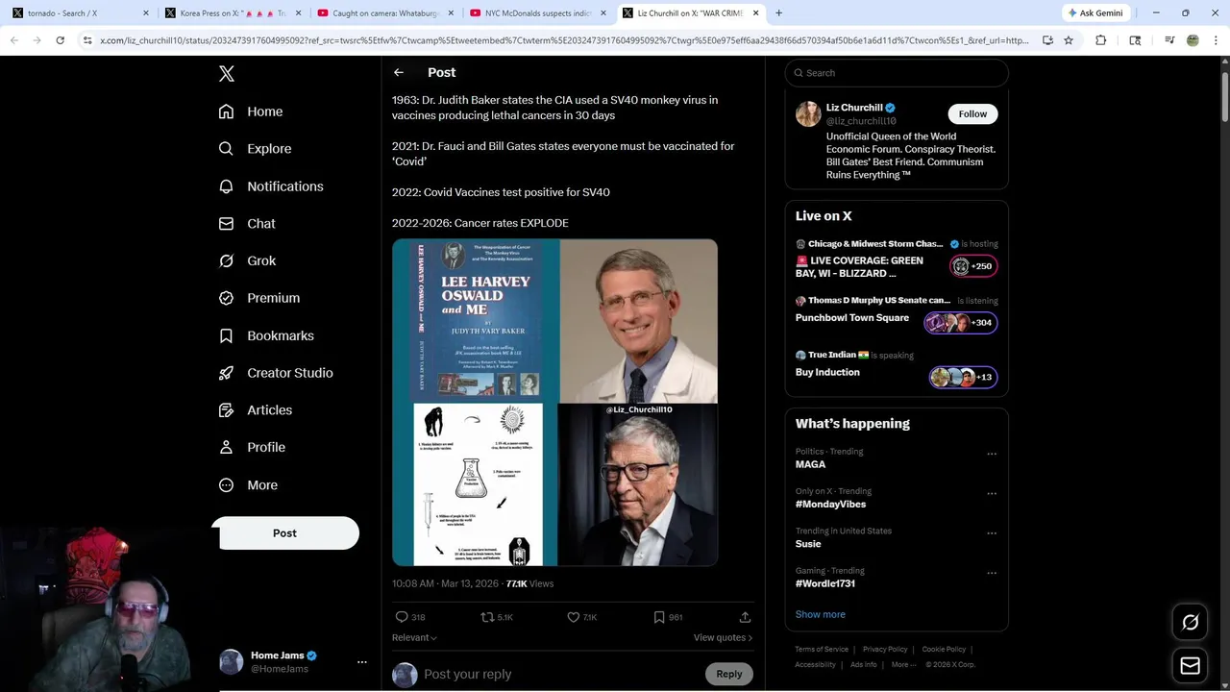Open Articles in the sidebar
This screenshot has height=692, width=1230.
(x=256, y=409)
